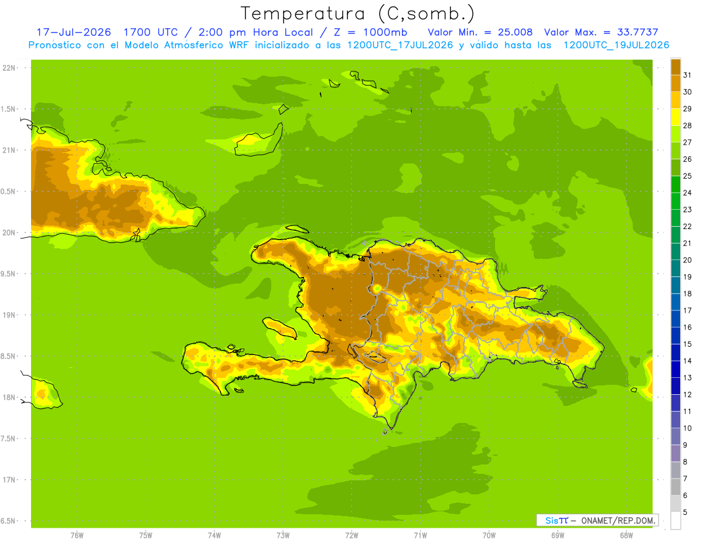Viewport: 703px width, 543px height.
Task: Click the "70W" longitude axis label
Action: [x=489, y=535]
